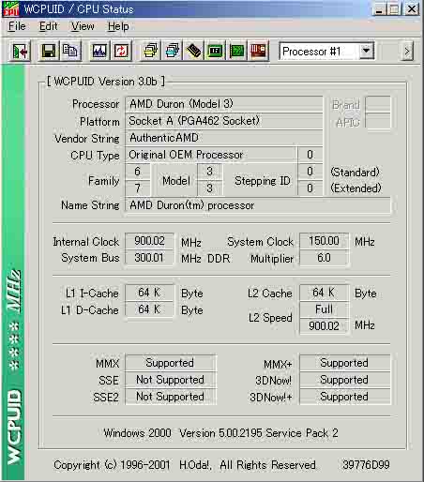Click the SSE Not Supported field
Image resolution: width=424 pixels, height=482 pixels.
(x=171, y=380)
